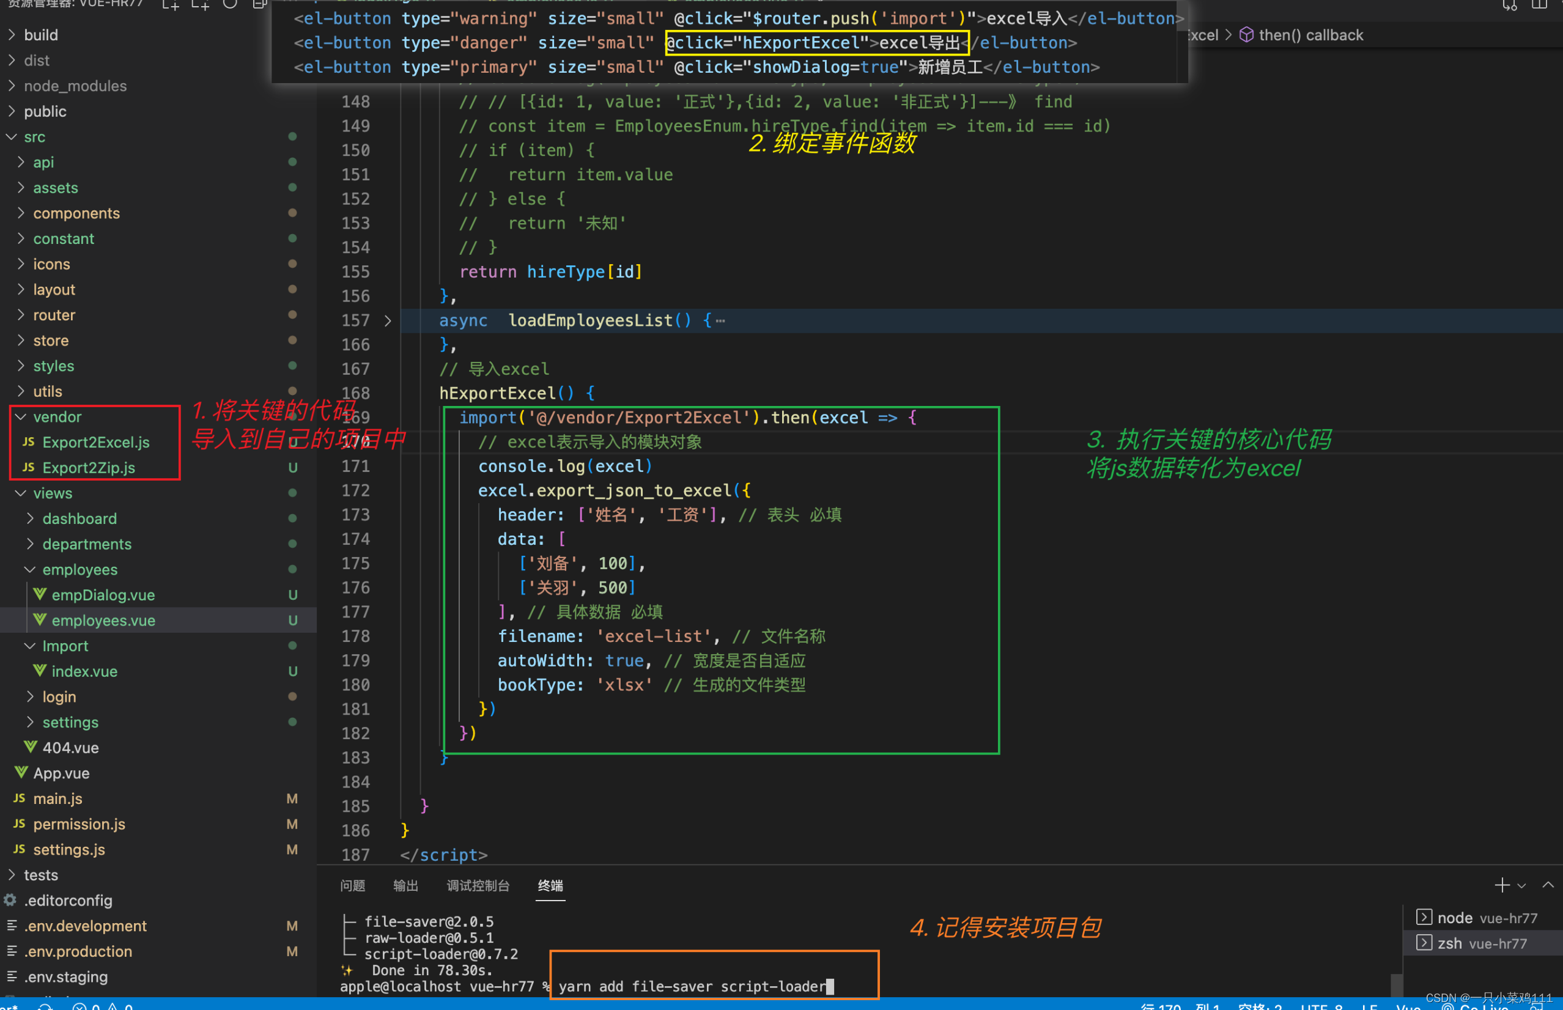Click the then() callback breadcrumb item
The width and height of the screenshot is (1563, 1010).
tap(1310, 35)
